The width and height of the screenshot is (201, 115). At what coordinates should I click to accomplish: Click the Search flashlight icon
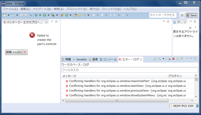(x=84, y=15)
